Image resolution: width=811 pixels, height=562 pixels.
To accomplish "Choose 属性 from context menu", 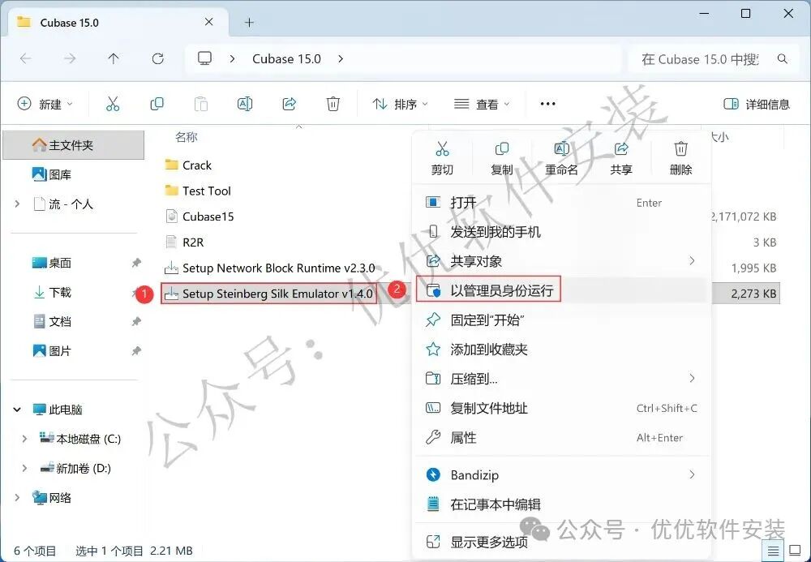I will [561, 438].
